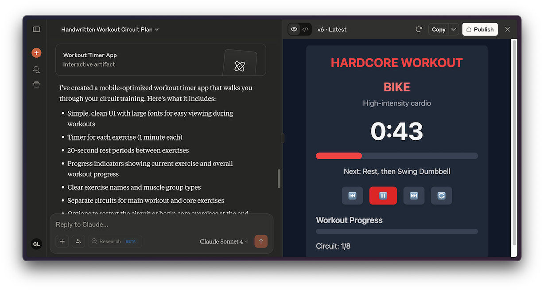The image size is (544, 291).
Task: Refresh the artifact preview
Action: tap(419, 29)
